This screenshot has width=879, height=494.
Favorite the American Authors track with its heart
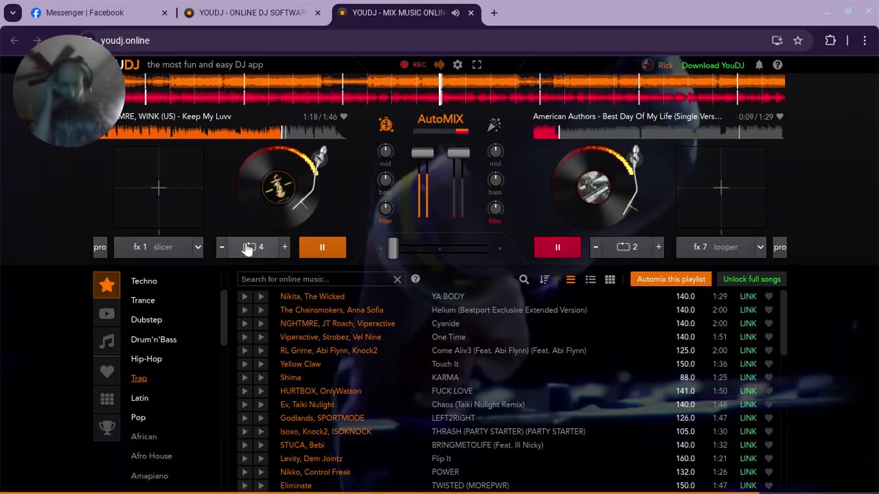[779, 117]
